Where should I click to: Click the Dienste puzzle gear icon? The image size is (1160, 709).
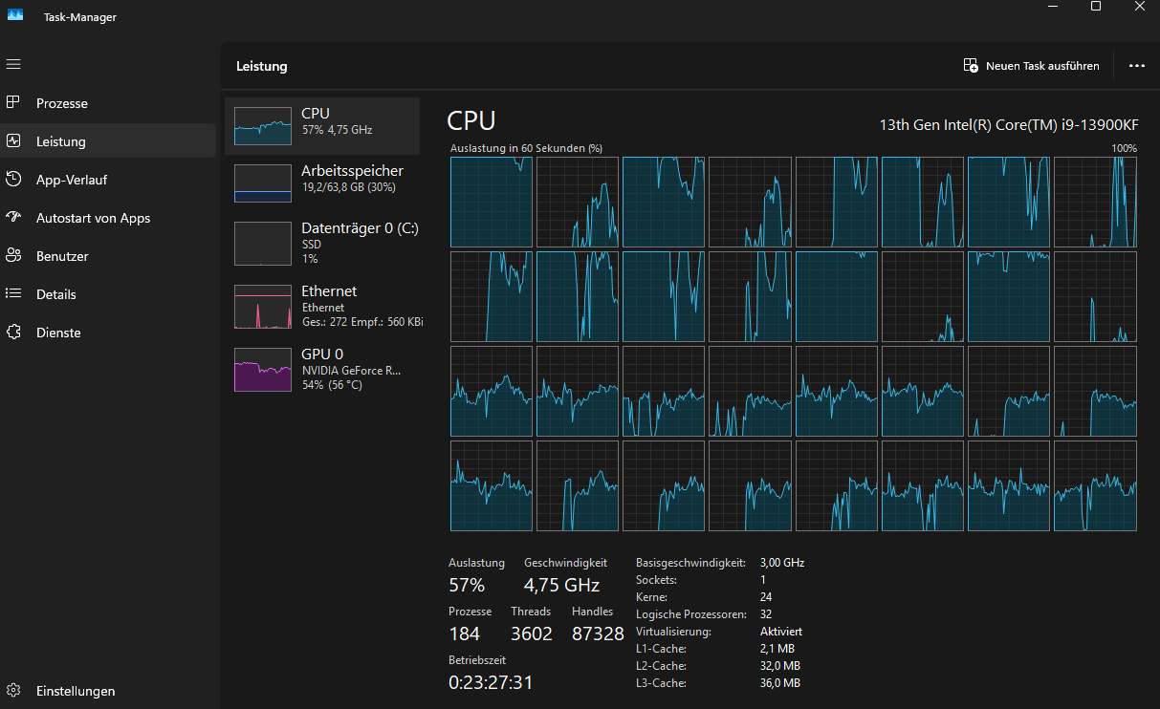[13, 332]
